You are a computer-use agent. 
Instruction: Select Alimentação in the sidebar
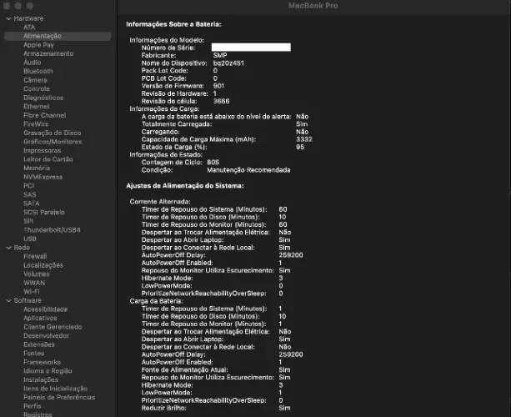click(58, 36)
